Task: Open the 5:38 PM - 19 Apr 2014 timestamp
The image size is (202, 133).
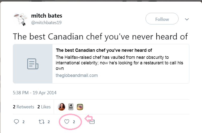Action: click(35, 93)
